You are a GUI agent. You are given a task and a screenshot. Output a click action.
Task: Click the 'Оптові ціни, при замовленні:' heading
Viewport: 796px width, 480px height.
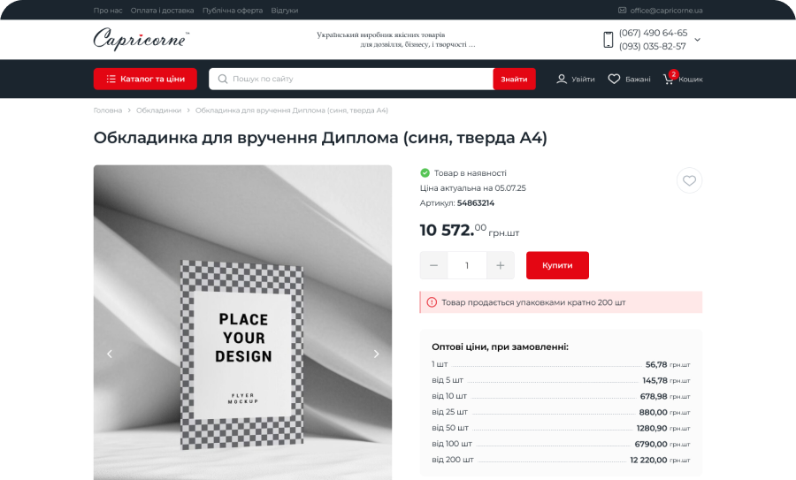500,347
